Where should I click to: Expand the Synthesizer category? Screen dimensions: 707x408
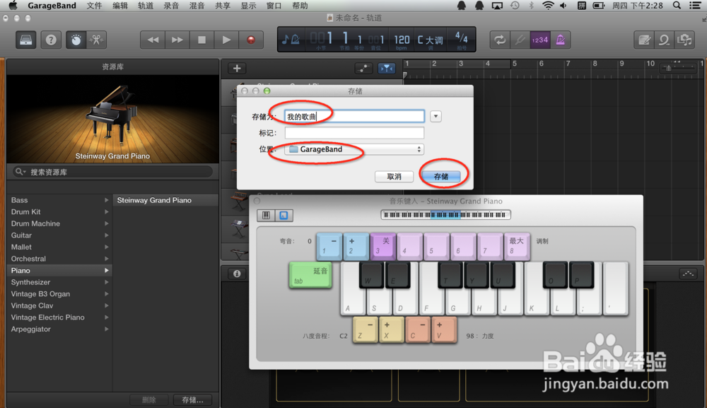pyautogui.click(x=107, y=282)
